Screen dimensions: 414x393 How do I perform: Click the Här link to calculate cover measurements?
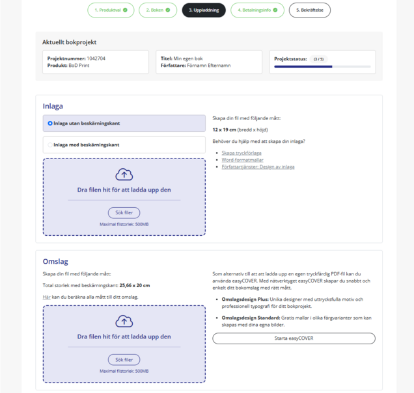[x=46, y=297]
